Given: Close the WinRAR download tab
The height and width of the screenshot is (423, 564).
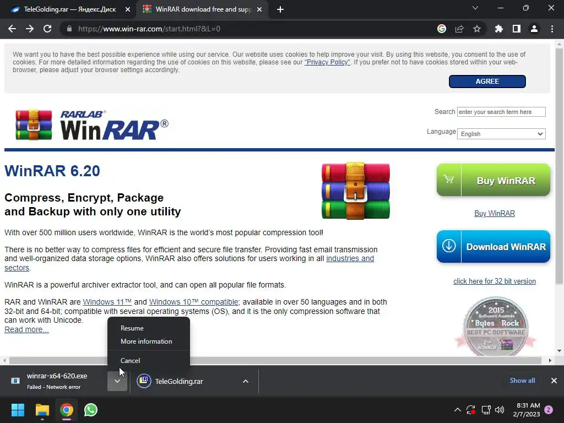Looking at the screenshot, I should (x=259, y=10).
